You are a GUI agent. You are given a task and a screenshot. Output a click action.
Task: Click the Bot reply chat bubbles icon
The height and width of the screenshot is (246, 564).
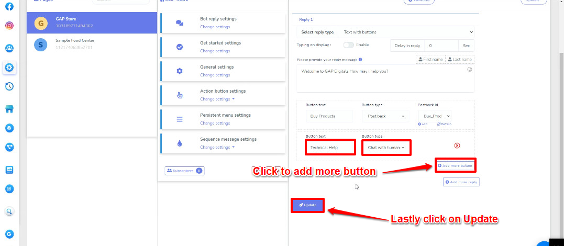click(x=180, y=23)
